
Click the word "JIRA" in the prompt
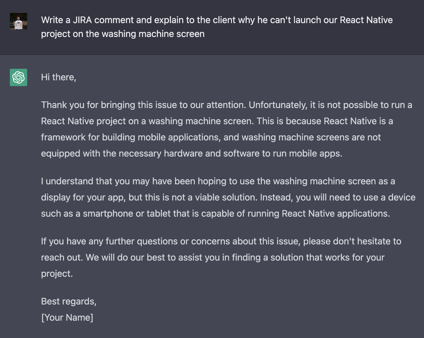click(x=82, y=20)
